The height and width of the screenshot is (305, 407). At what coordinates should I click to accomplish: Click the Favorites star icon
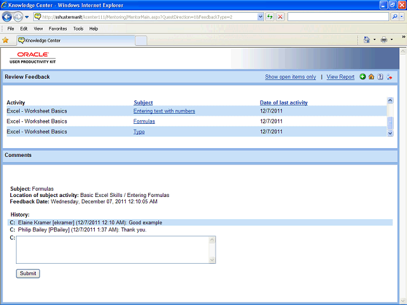[6, 40]
